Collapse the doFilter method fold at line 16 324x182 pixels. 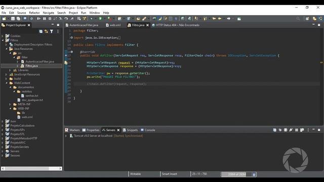tap(72, 52)
